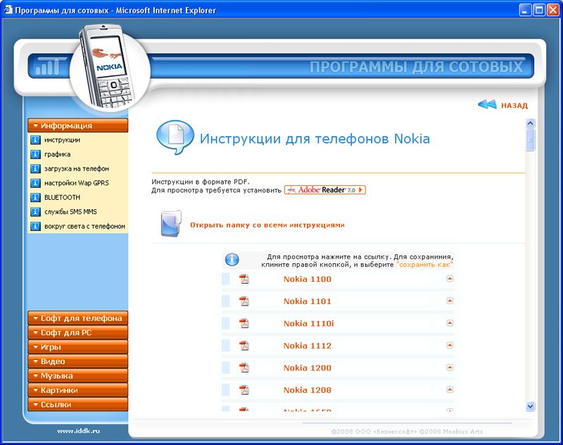Viewport: 563px width, 445px height.
Task: Open the Nokia 1200 manual link
Action: click(x=307, y=368)
